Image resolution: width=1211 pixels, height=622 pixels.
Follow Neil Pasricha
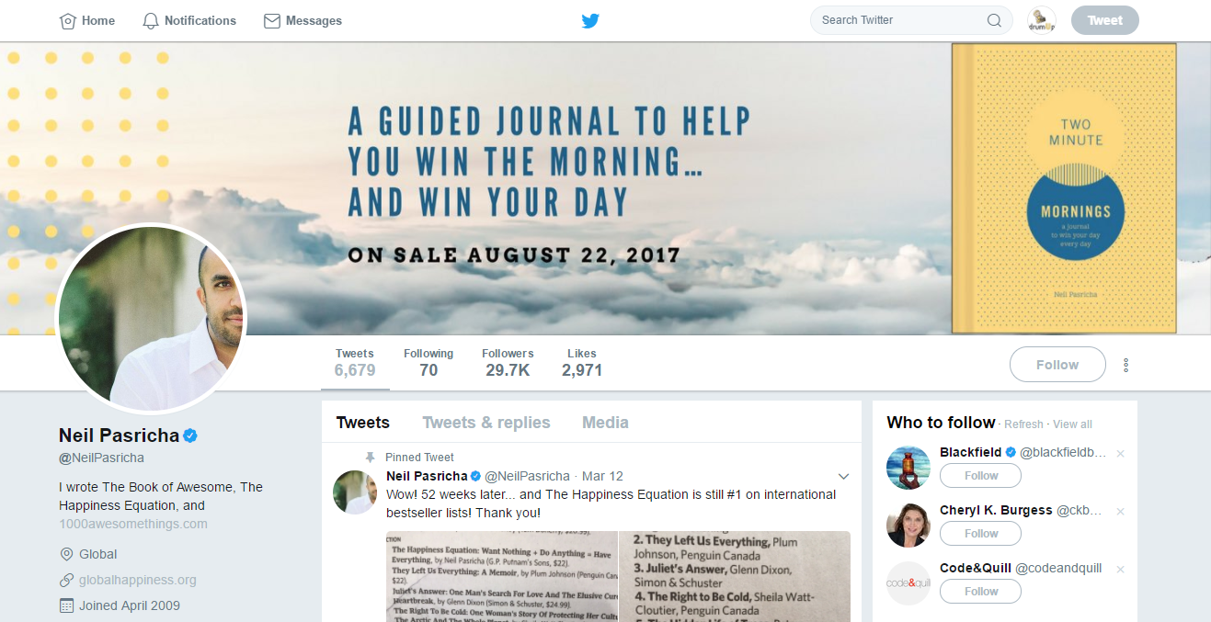[x=1057, y=365]
